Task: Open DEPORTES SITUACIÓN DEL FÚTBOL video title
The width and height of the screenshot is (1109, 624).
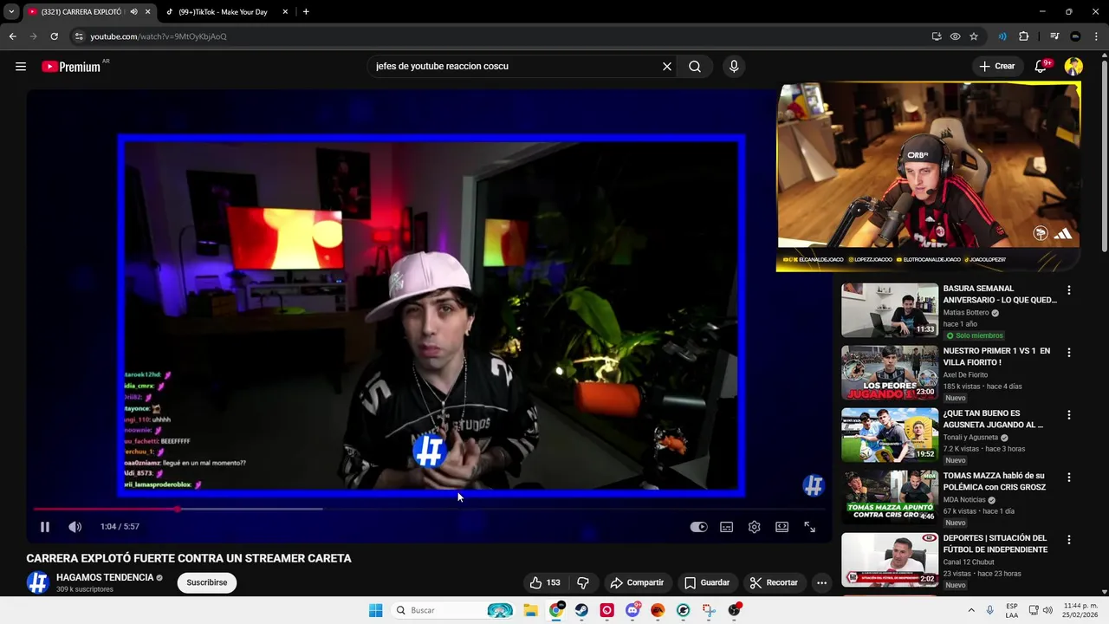Action: (996, 544)
